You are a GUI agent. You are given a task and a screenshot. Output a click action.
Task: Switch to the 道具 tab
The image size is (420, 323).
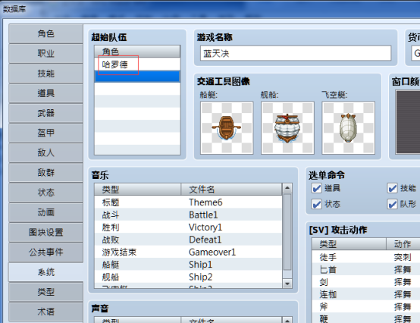pos(45,93)
